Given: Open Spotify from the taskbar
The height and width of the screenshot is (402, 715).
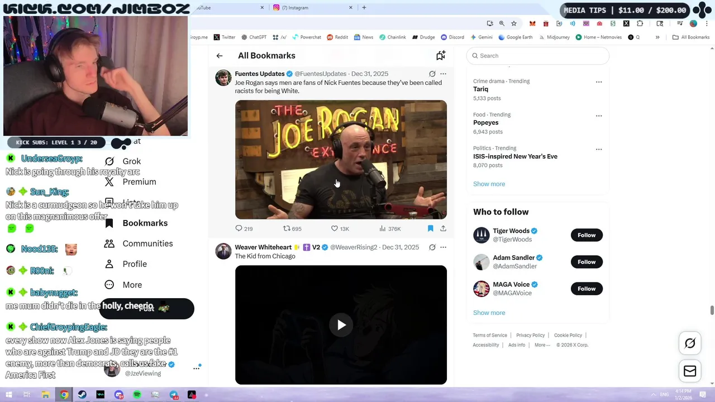Looking at the screenshot, I should (x=137, y=395).
